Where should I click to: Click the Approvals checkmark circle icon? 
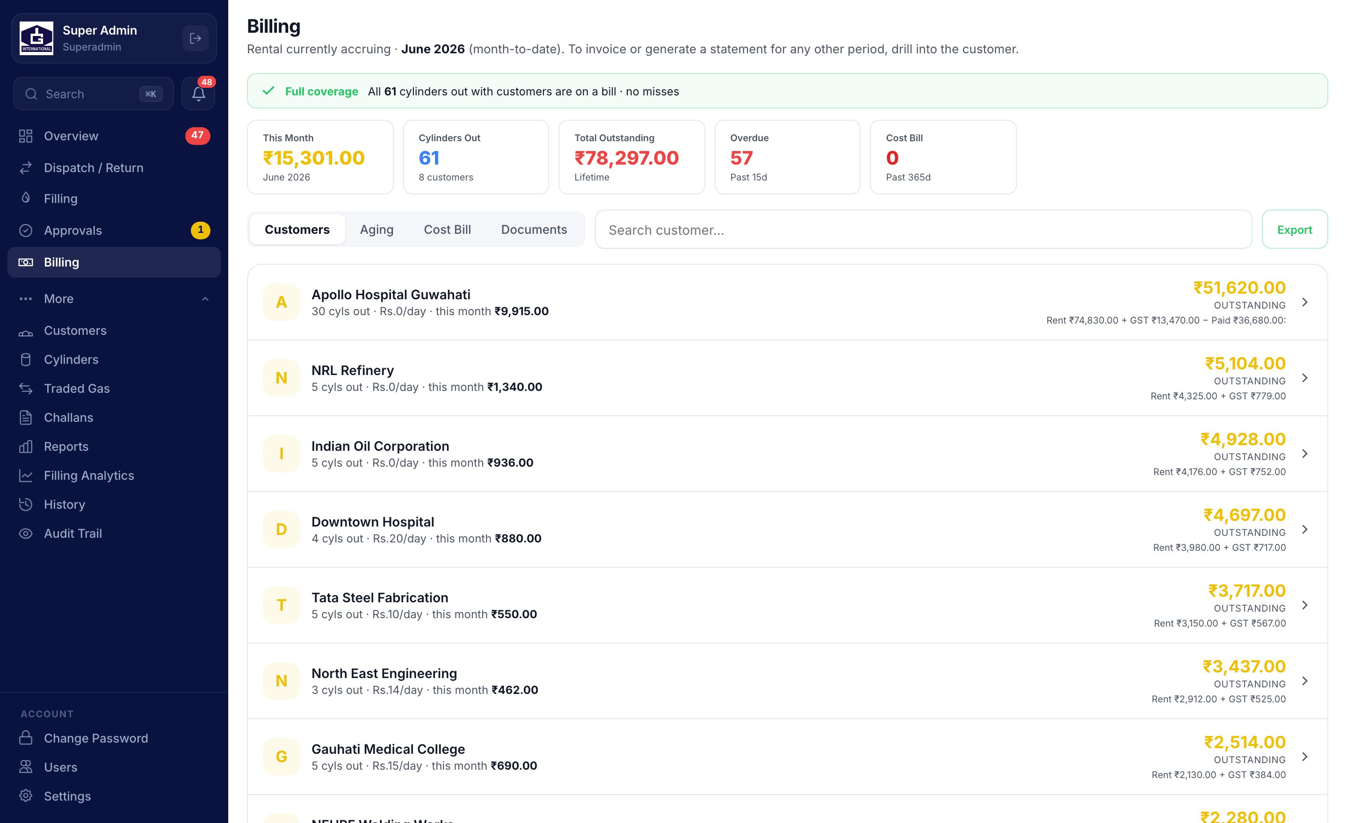pyautogui.click(x=26, y=230)
